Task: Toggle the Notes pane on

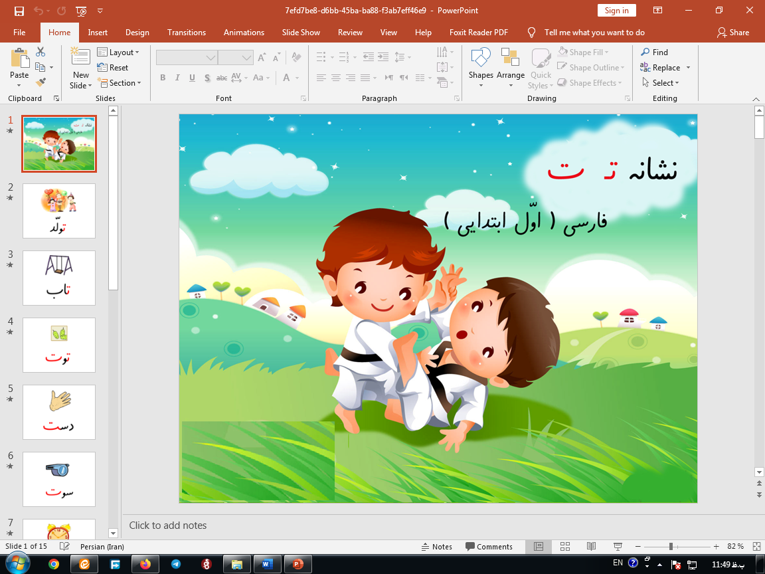Action: [x=437, y=546]
